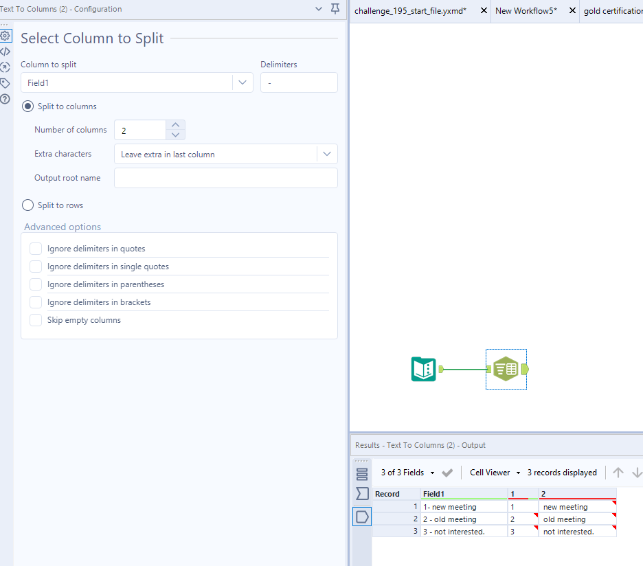Check Ignore delimiters in quotes
The height and width of the screenshot is (566, 643).
[35, 249]
